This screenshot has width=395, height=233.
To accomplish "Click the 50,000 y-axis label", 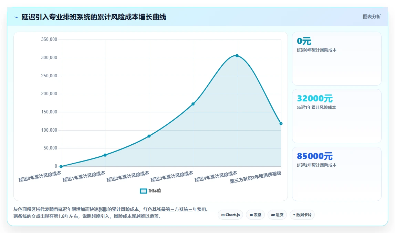I will 50,148.
